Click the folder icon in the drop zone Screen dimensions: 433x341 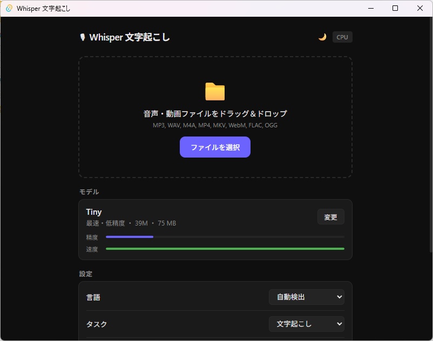coord(215,91)
